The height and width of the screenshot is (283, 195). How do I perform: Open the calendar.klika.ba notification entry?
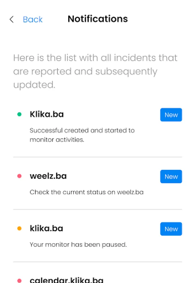[66, 280]
